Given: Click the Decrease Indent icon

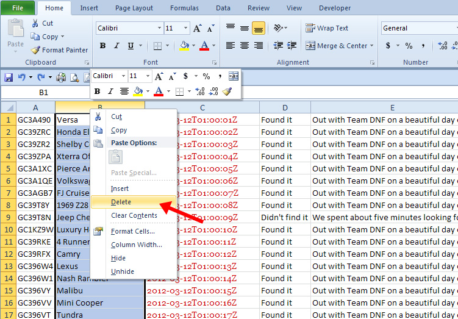Looking at the screenshot, I should 278,46.
